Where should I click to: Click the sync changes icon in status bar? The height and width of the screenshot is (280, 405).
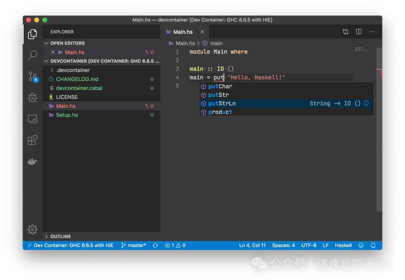[x=155, y=246]
